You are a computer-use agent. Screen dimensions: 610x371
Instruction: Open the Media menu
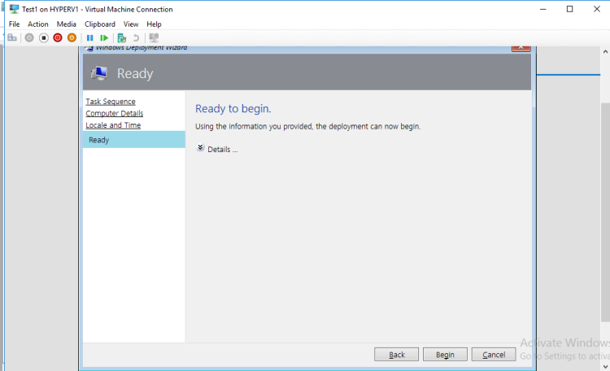click(67, 24)
